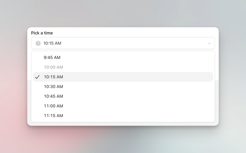Click the clock icon in time field
This screenshot has width=246, height=153.
click(x=38, y=43)
